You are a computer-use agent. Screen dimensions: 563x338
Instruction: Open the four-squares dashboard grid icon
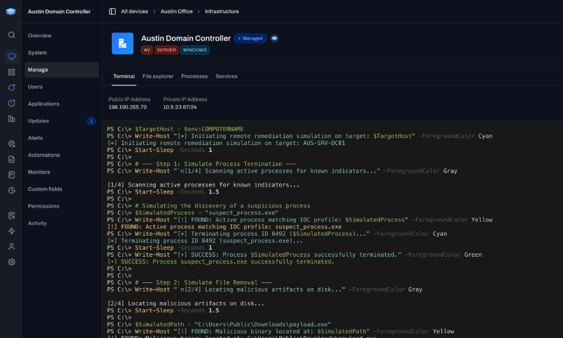click(12, 72)
